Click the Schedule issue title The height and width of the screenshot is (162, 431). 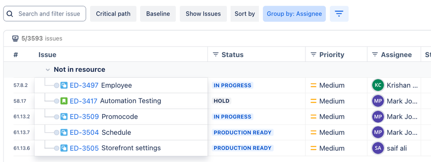tap(116, 133)
